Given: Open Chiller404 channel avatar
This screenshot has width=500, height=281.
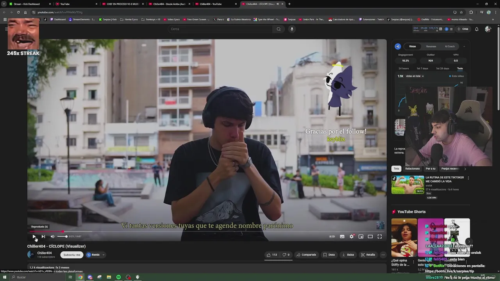Looking at the screenshot, I should click(31, 255).
